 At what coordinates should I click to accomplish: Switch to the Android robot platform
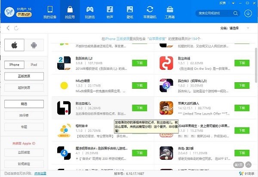click(x=34, y=45)
